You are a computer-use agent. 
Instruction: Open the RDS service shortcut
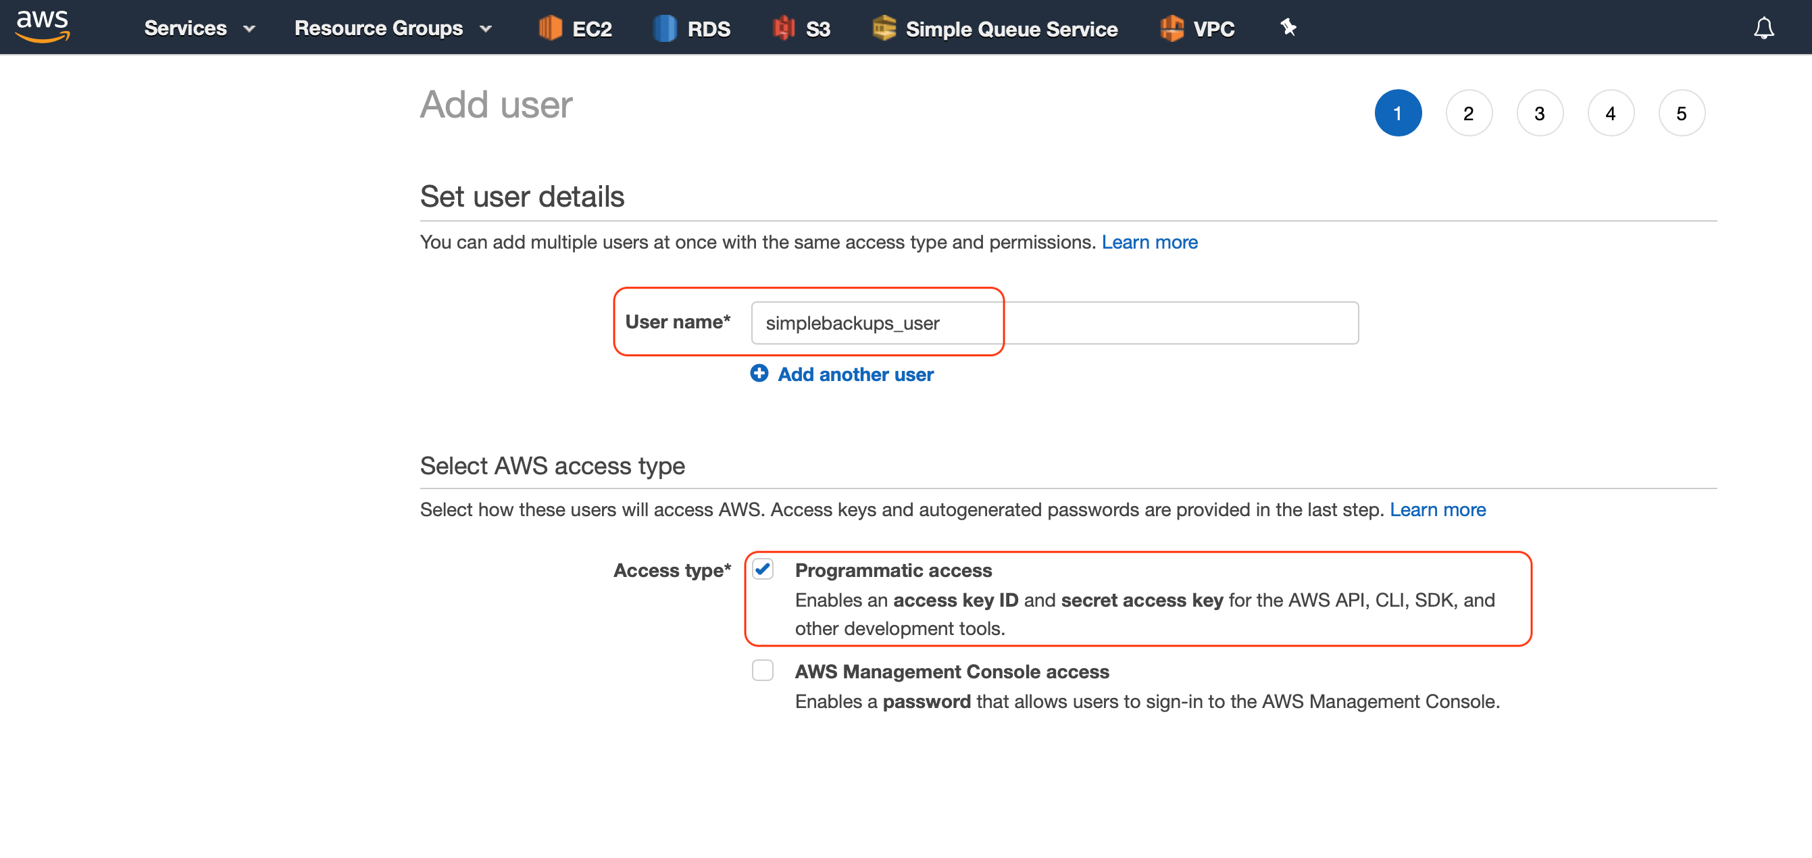pyautogui.click(x=692, y=28)
